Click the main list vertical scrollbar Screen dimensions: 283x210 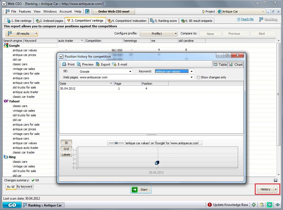279,94
